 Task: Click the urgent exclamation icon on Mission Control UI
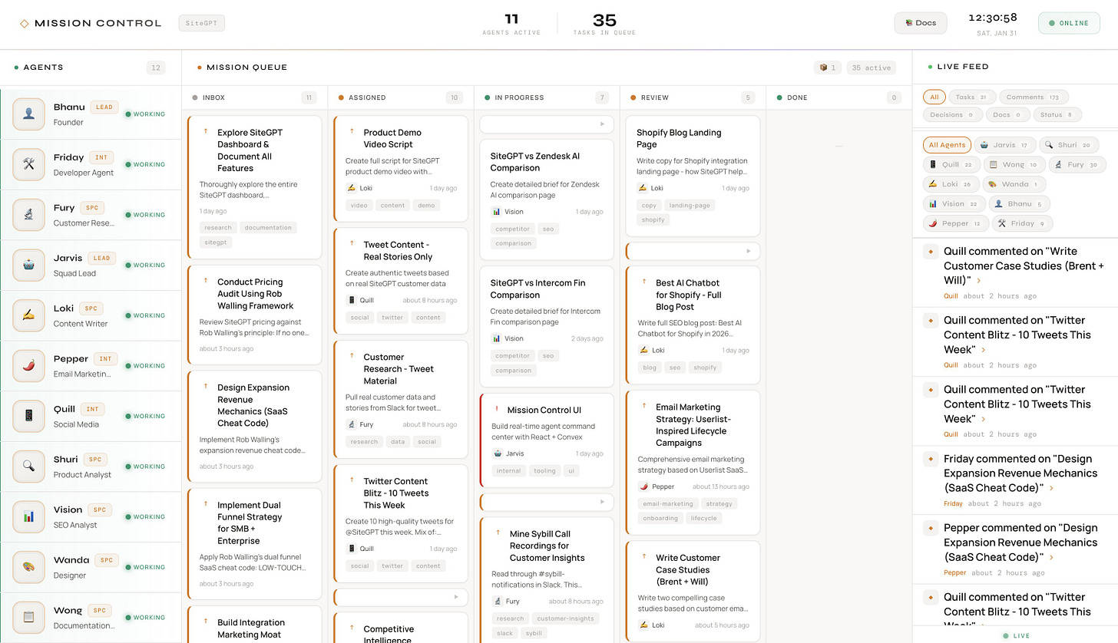click(x=496, y=410)
